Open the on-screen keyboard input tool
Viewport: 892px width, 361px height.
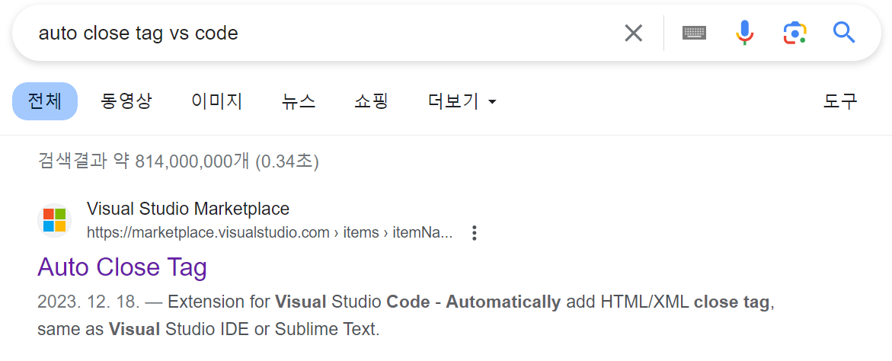694,33
